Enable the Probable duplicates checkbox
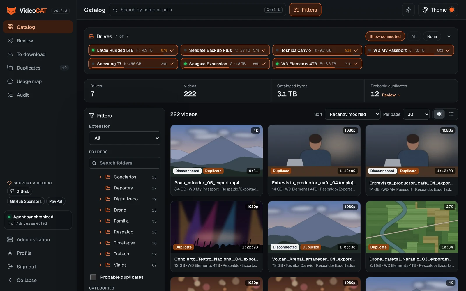 click(93, 277)
